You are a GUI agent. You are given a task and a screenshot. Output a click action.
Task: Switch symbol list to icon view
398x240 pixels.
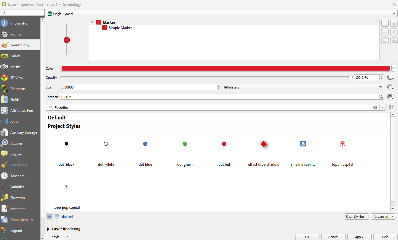click(49, 217)
